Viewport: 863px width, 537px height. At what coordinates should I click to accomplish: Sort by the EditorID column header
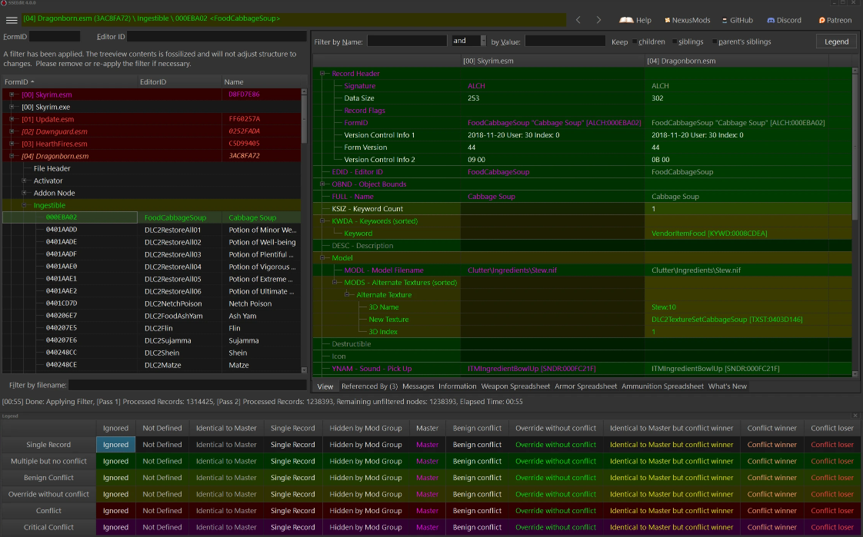point(179,82)
